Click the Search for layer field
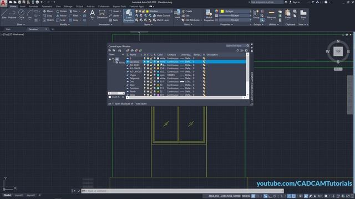The image size is (355, 199). pyautogui.click(x=235, y=46)
